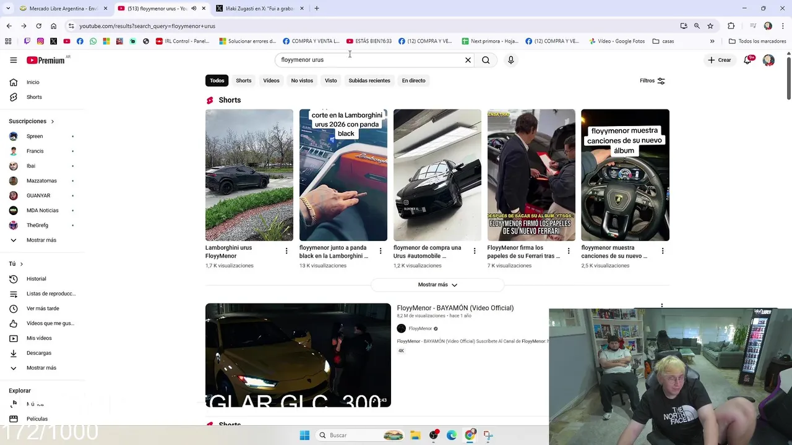Screen dimensions: 792x445
Task: Click the magnifier search button
Action: 486,60
